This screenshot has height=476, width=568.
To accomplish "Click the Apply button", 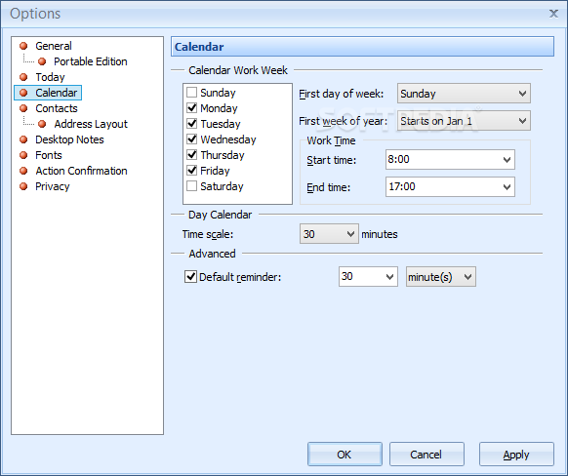I will 516,454.
